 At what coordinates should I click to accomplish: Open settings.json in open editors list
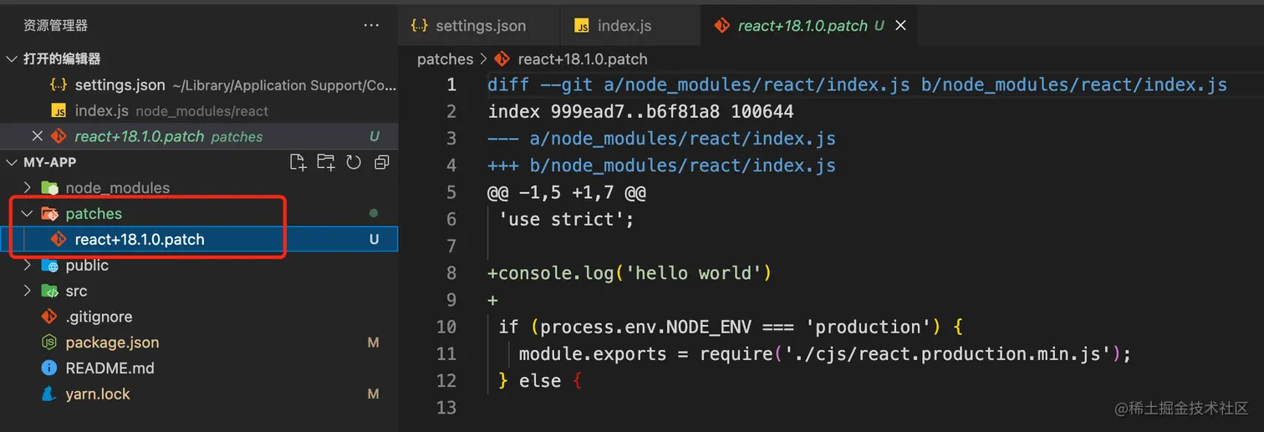[199, 84]
